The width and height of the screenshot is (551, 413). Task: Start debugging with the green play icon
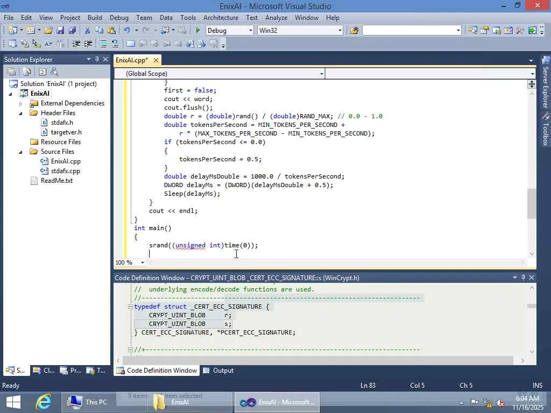click(x=197, y=30)
